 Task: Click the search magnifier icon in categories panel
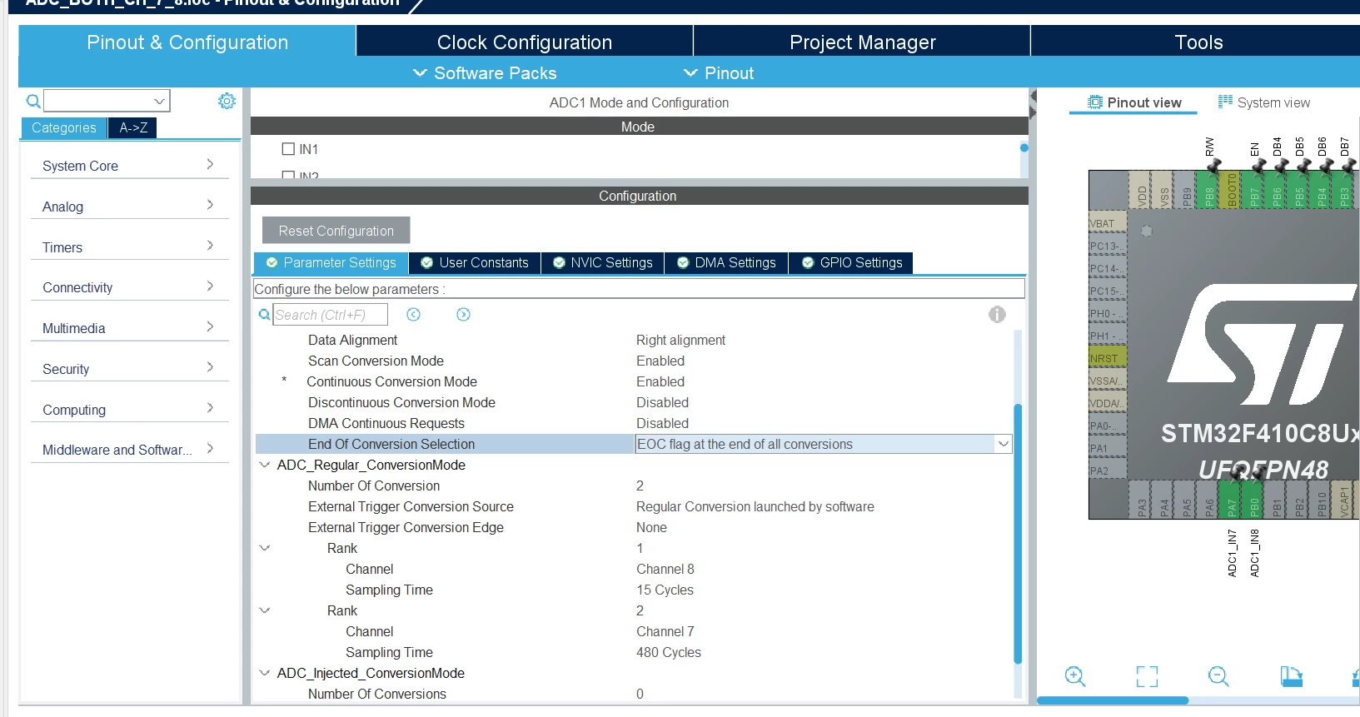tap(33, 102)
